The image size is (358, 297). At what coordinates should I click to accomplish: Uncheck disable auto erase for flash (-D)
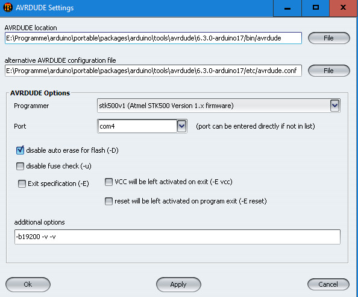point(20,150)
